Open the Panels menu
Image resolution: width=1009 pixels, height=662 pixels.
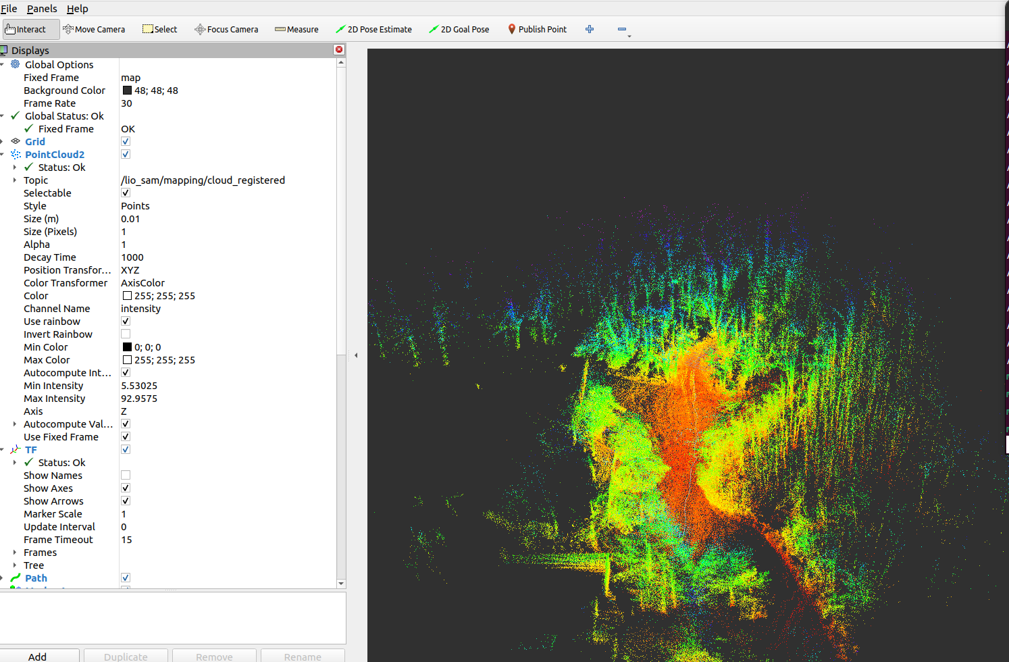42,8
